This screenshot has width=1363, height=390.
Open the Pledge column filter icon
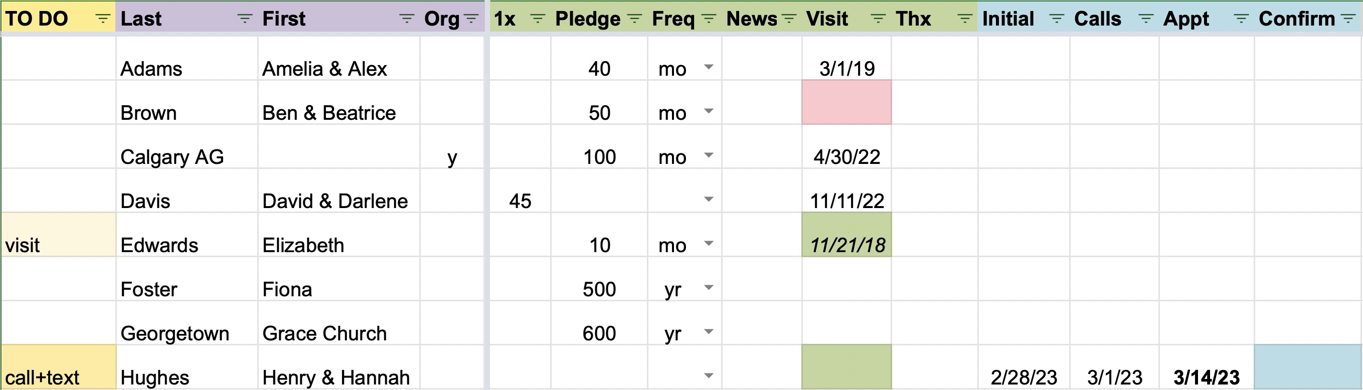pyautogui.click(x=634, y=19)
